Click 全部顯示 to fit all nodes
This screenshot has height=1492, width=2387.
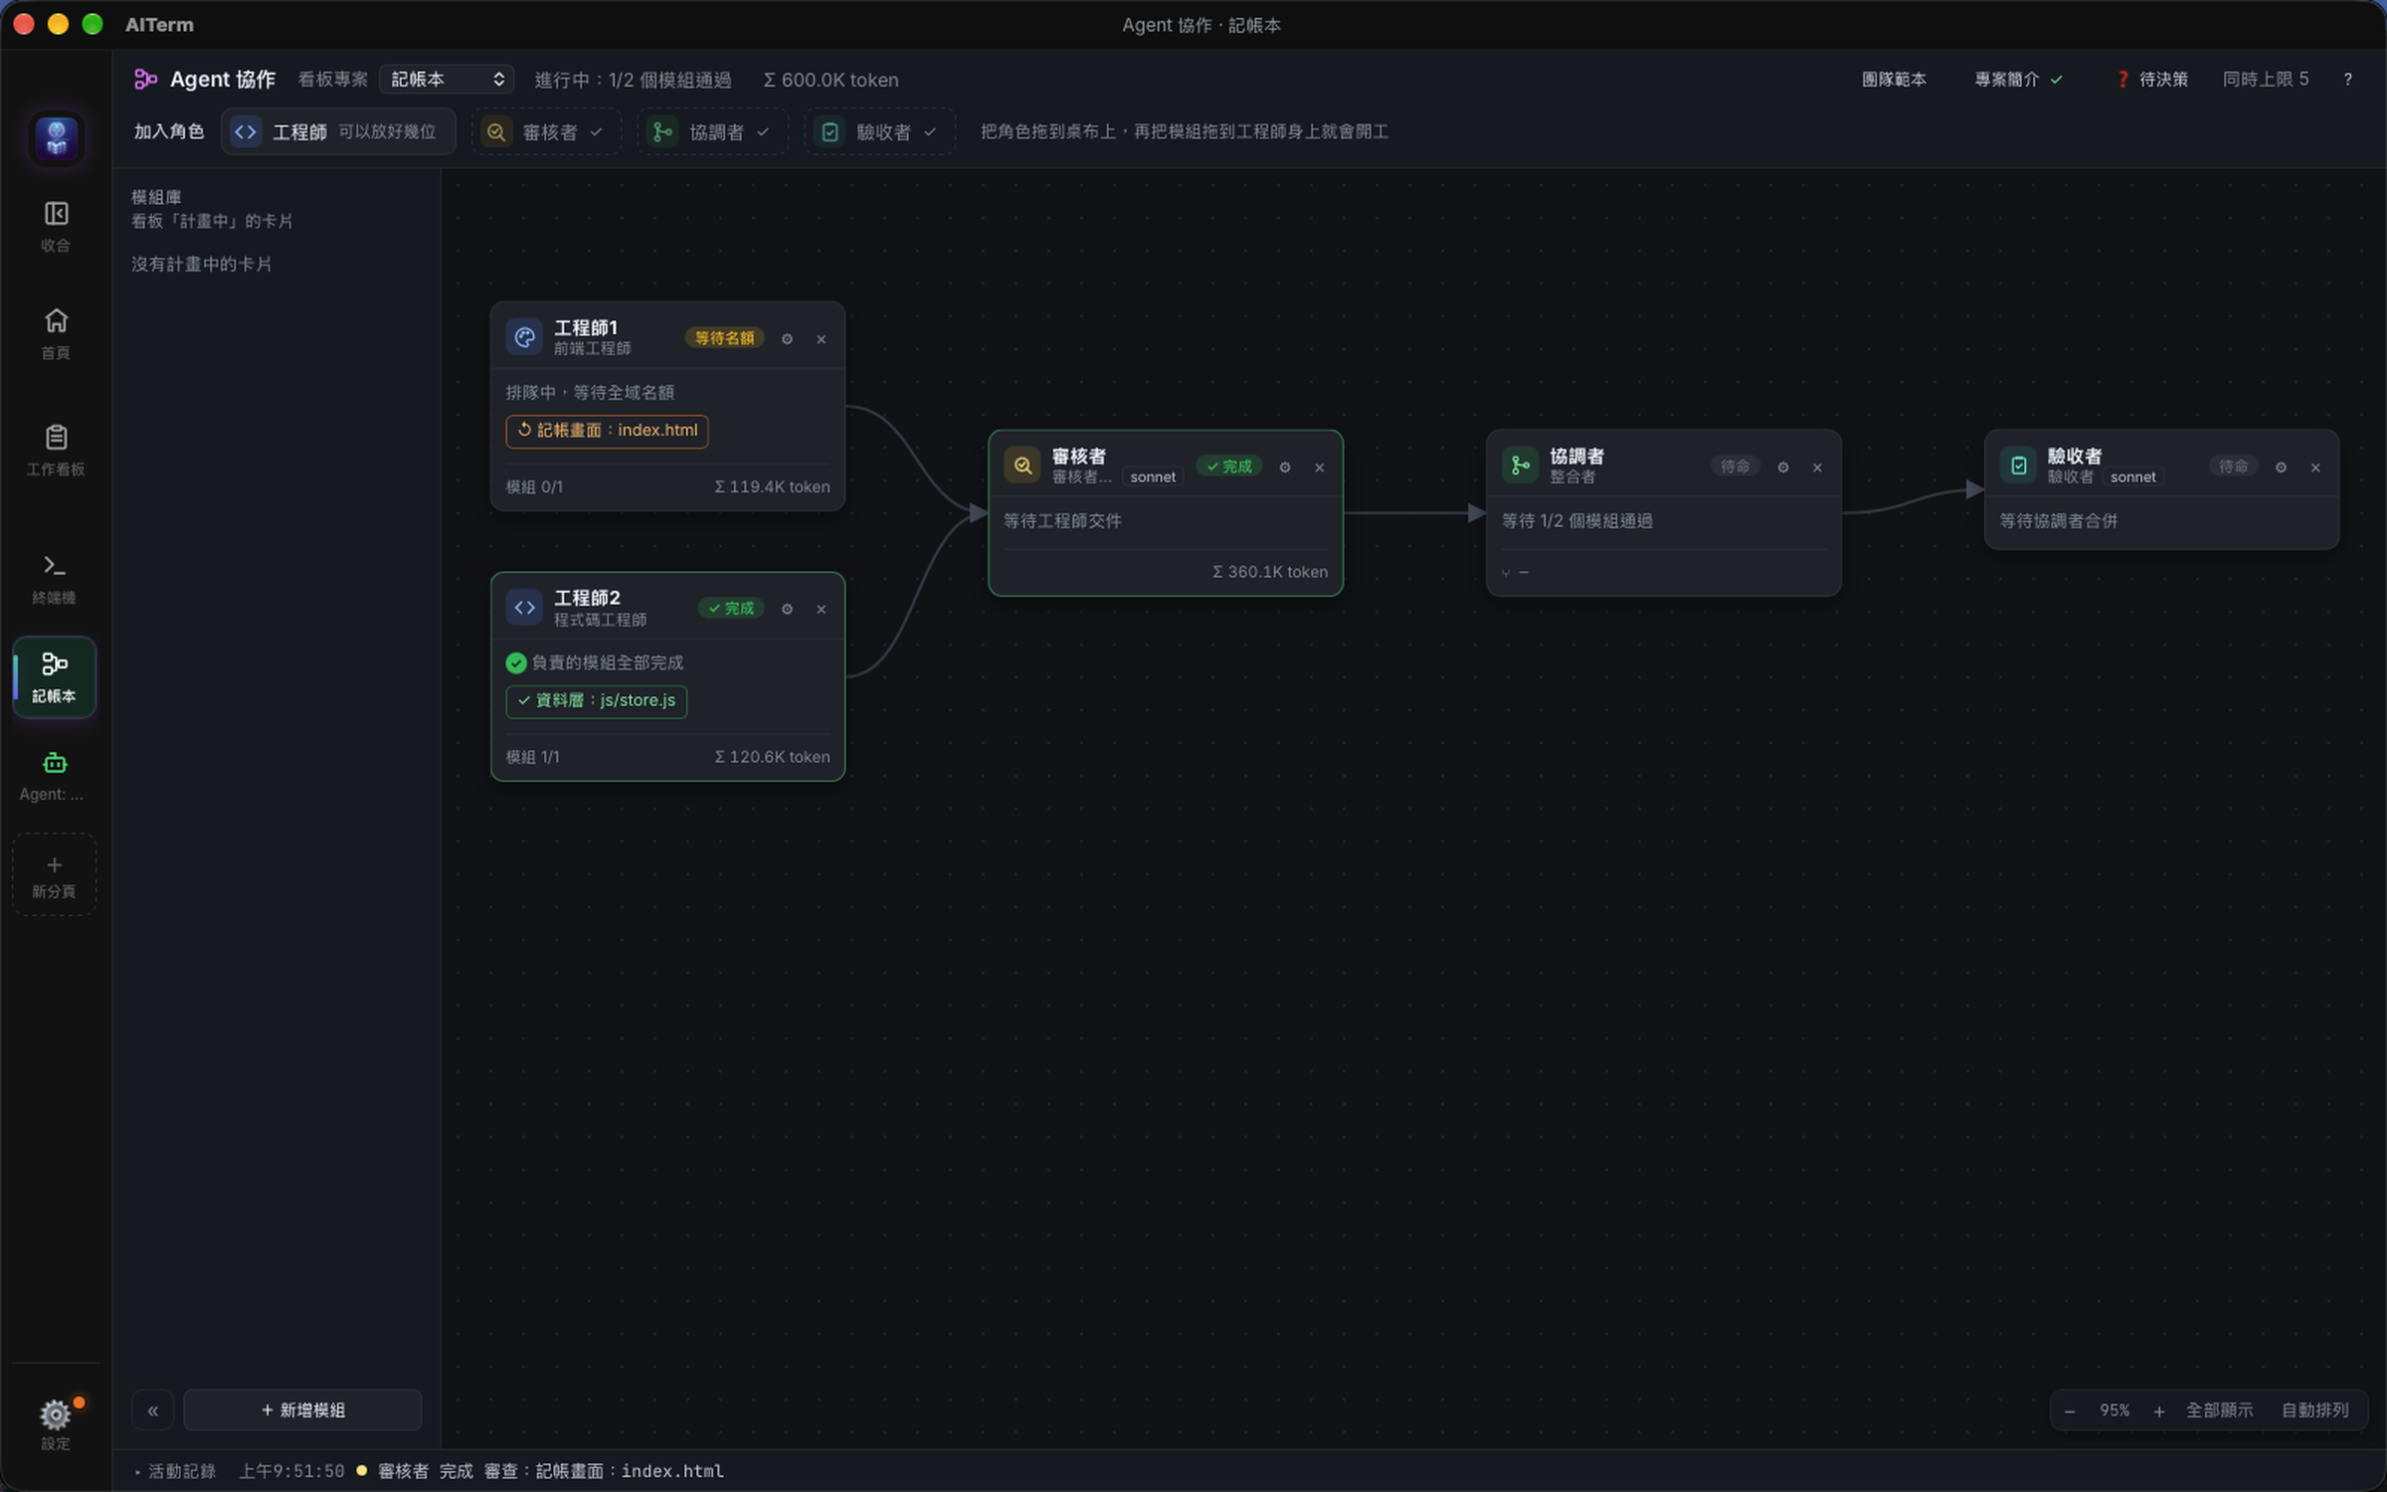coord(2219,1411)
